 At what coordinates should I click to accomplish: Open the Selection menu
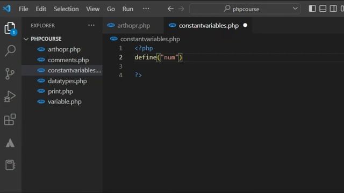66,9
